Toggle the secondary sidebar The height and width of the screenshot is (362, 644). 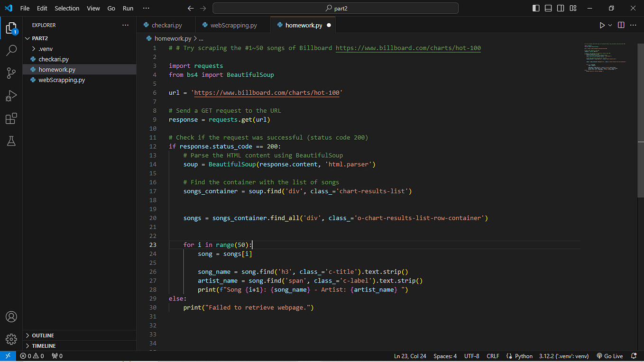coord(560,8)
